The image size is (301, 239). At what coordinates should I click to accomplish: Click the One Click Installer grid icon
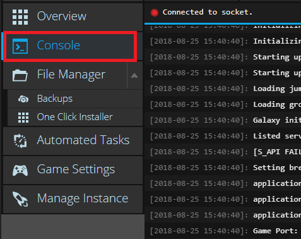pyautogui.click(x=23, y=118)
